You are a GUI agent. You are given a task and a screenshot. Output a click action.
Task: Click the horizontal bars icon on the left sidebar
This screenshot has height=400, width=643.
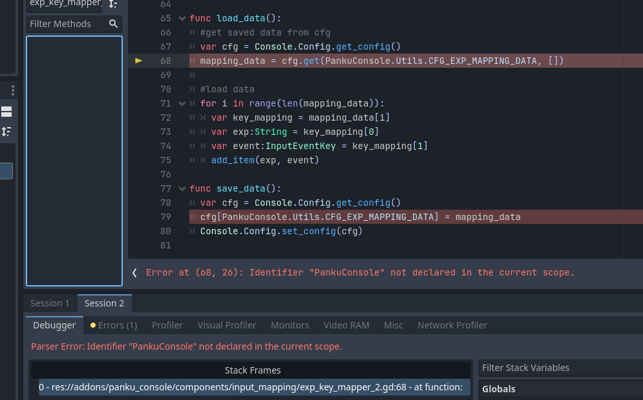click(8, 110)
